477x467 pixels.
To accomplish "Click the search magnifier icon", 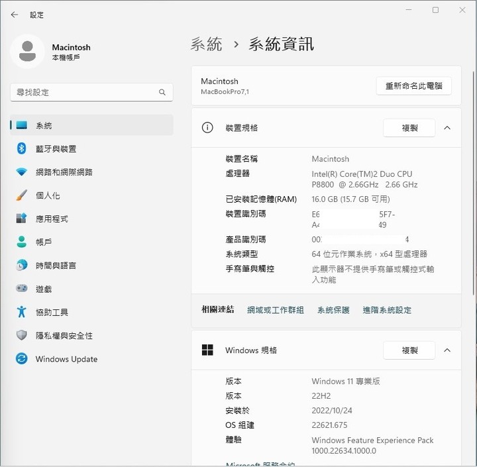I will pyautogui.click(x=162, y=92).
